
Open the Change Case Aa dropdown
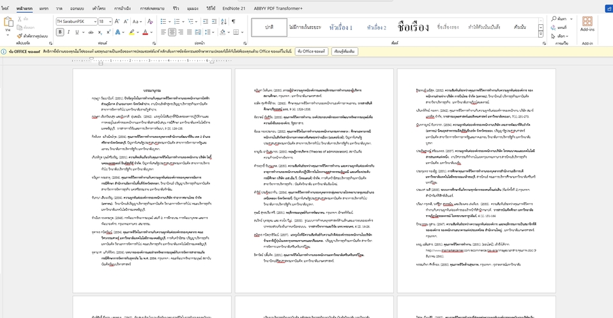[x=137, y=22]
